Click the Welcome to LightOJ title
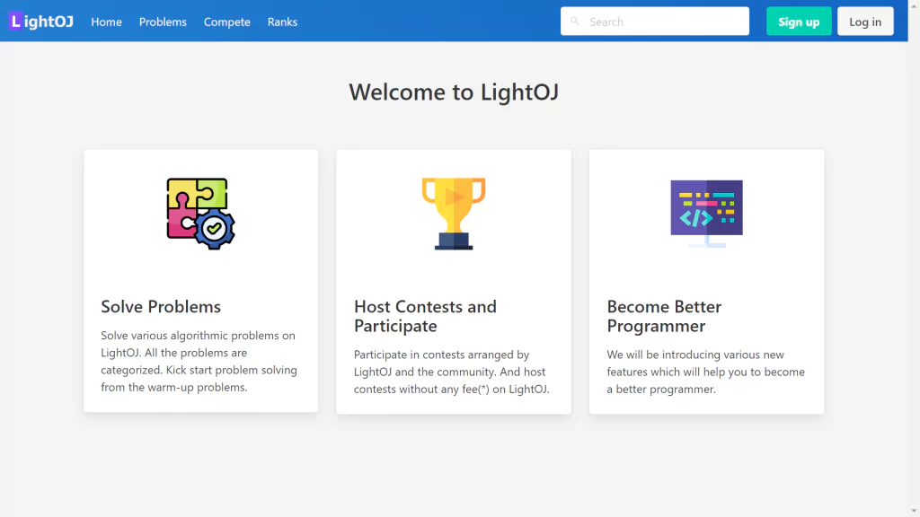The height and width of the screenshot is (517, 920). (454, 92)
